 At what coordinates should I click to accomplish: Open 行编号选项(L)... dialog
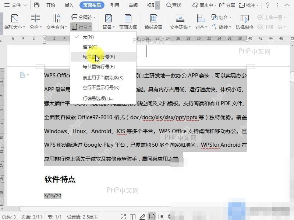103,98
